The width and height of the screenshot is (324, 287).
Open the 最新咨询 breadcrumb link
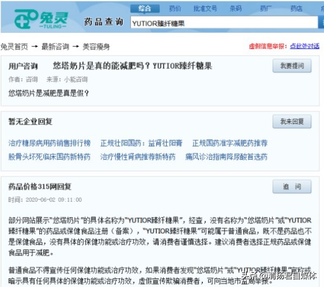55,47
